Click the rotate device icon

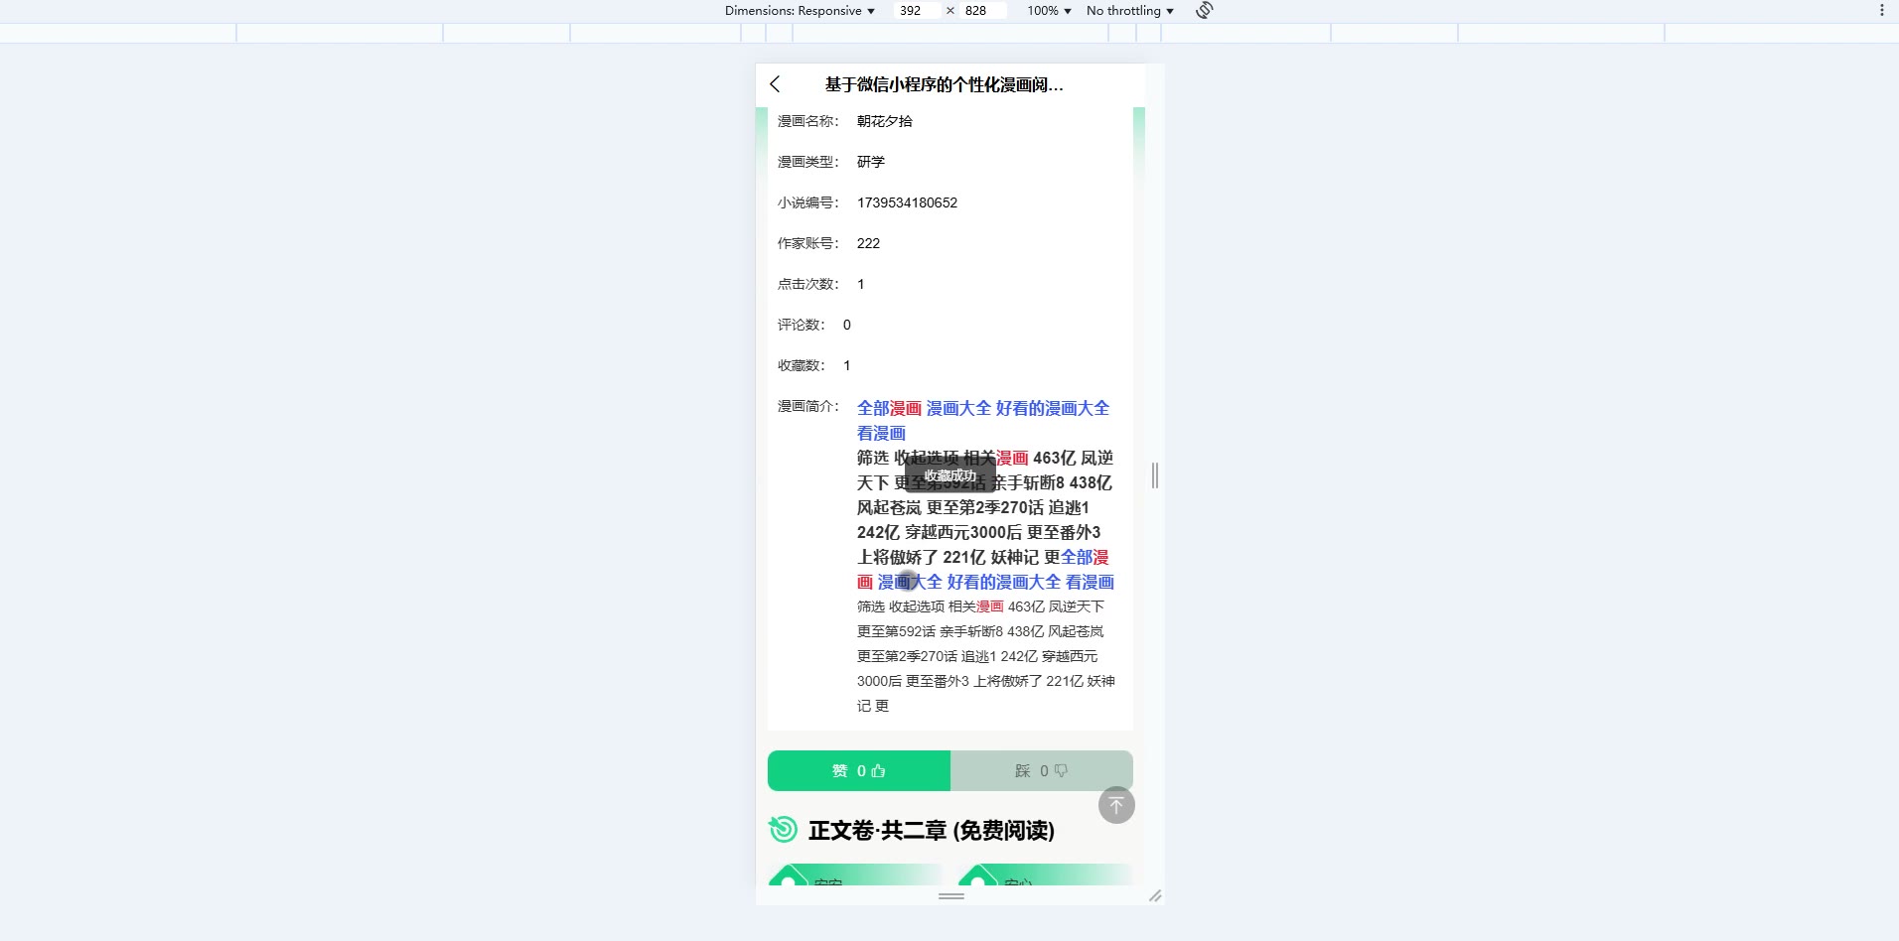click(x=1204, y=10)
